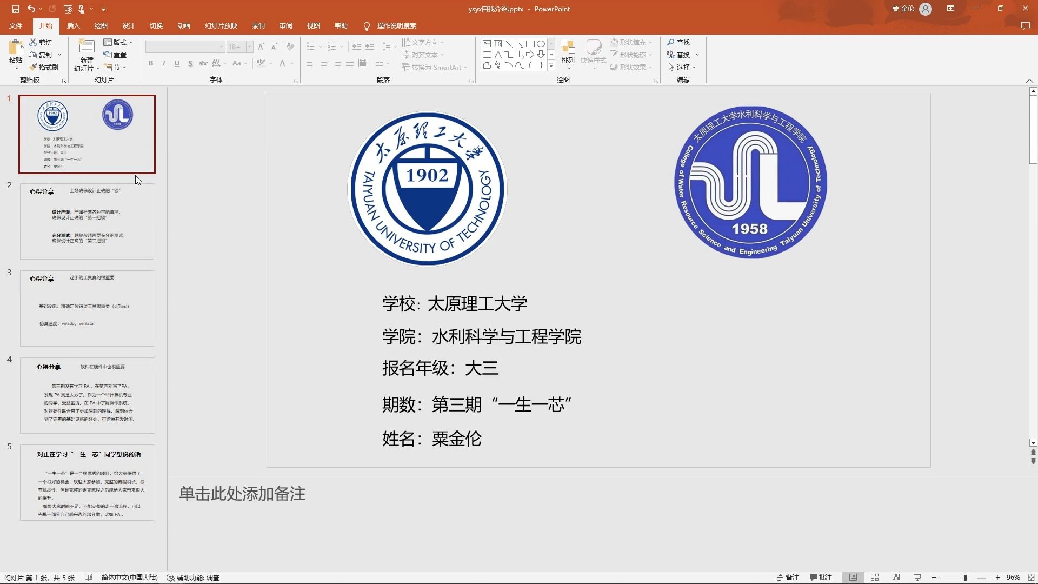1038x584 pixels.
Task: Select slide 3 thumbnail in the panel
Action: [x=87, y=308]
